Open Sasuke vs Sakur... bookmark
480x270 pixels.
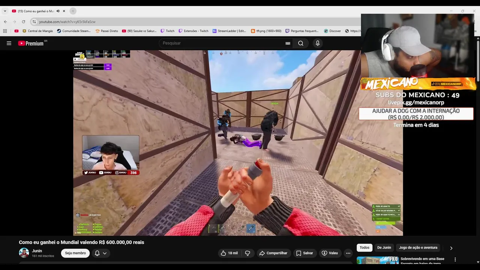tap(139, 31)
